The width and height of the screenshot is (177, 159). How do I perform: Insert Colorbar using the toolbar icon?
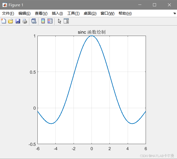coord(43,21)
